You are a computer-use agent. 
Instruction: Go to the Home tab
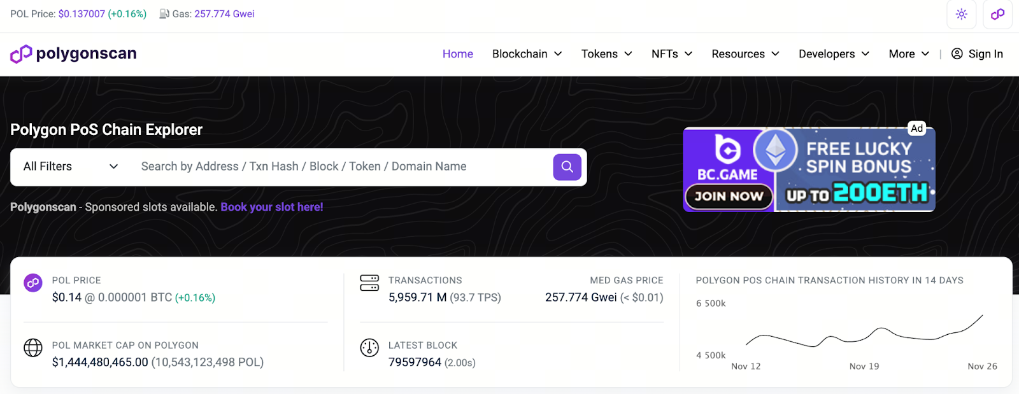(457, 54)
